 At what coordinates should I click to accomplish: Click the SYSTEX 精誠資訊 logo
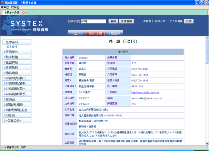pyautogui.click(x=29, y=26)
